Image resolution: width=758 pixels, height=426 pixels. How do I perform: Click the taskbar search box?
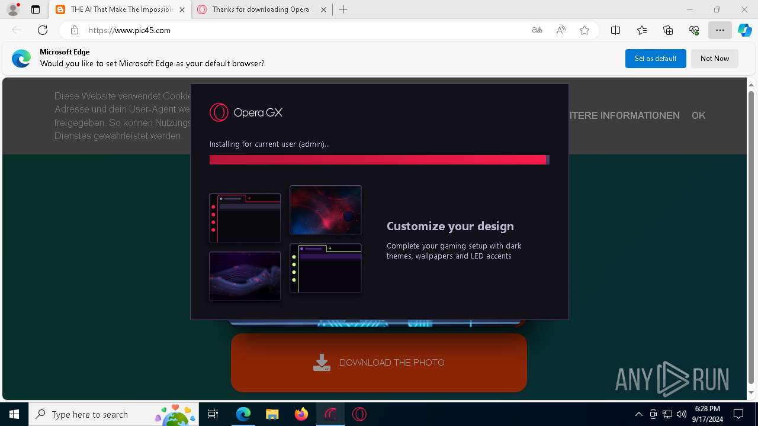pos(114,414)
